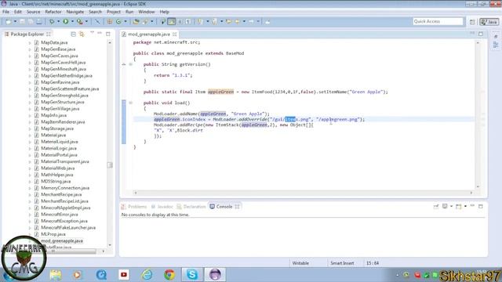Image resolution: width=502 pixels, height=282 pixels.
Task: Click the Last Edit Location toolbar icon
Action: 228,21
